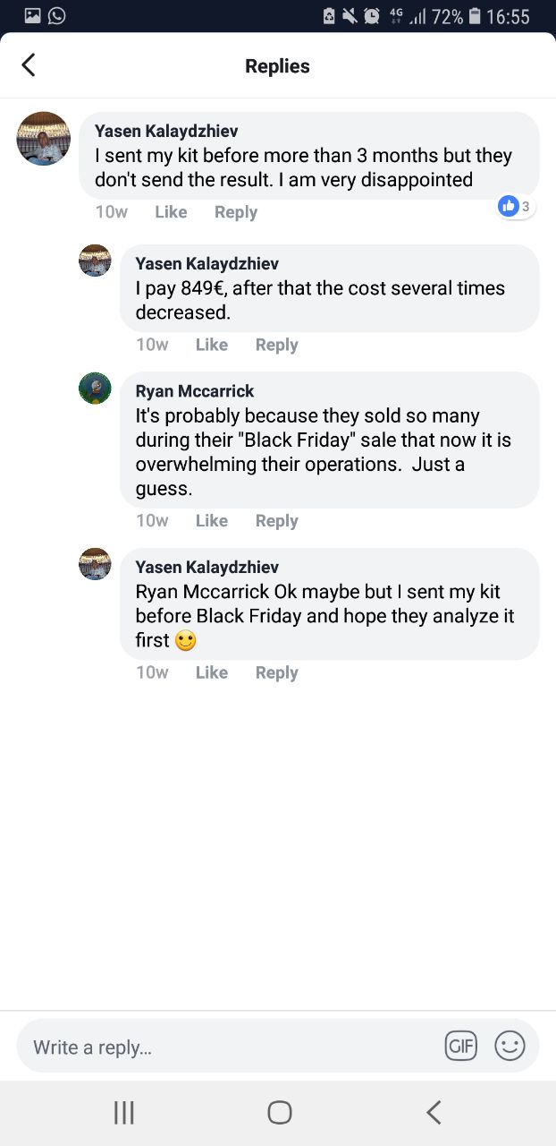Open Ryan Mccarrick name link
The width and height of the screenshot is (556, 1146).
tap(195, 391)
